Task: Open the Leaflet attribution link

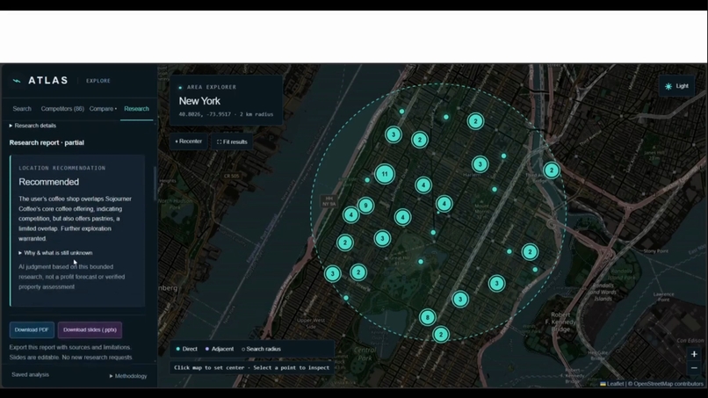Action: pos(612,384)
